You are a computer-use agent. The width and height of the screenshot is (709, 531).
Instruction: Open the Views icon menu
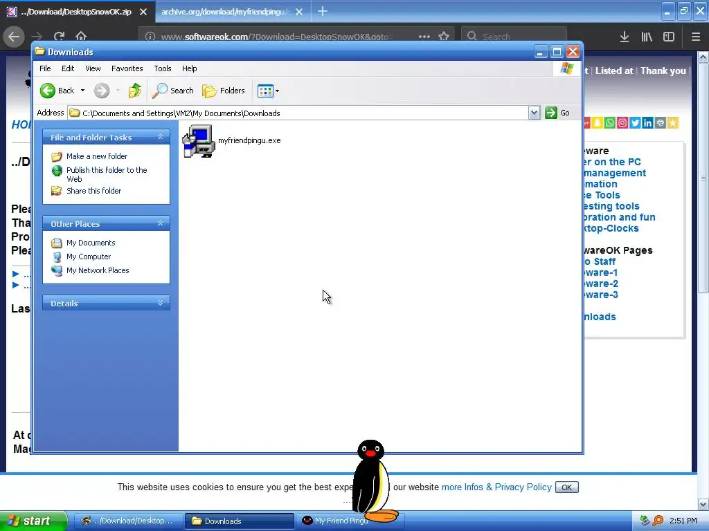[268, 91]
